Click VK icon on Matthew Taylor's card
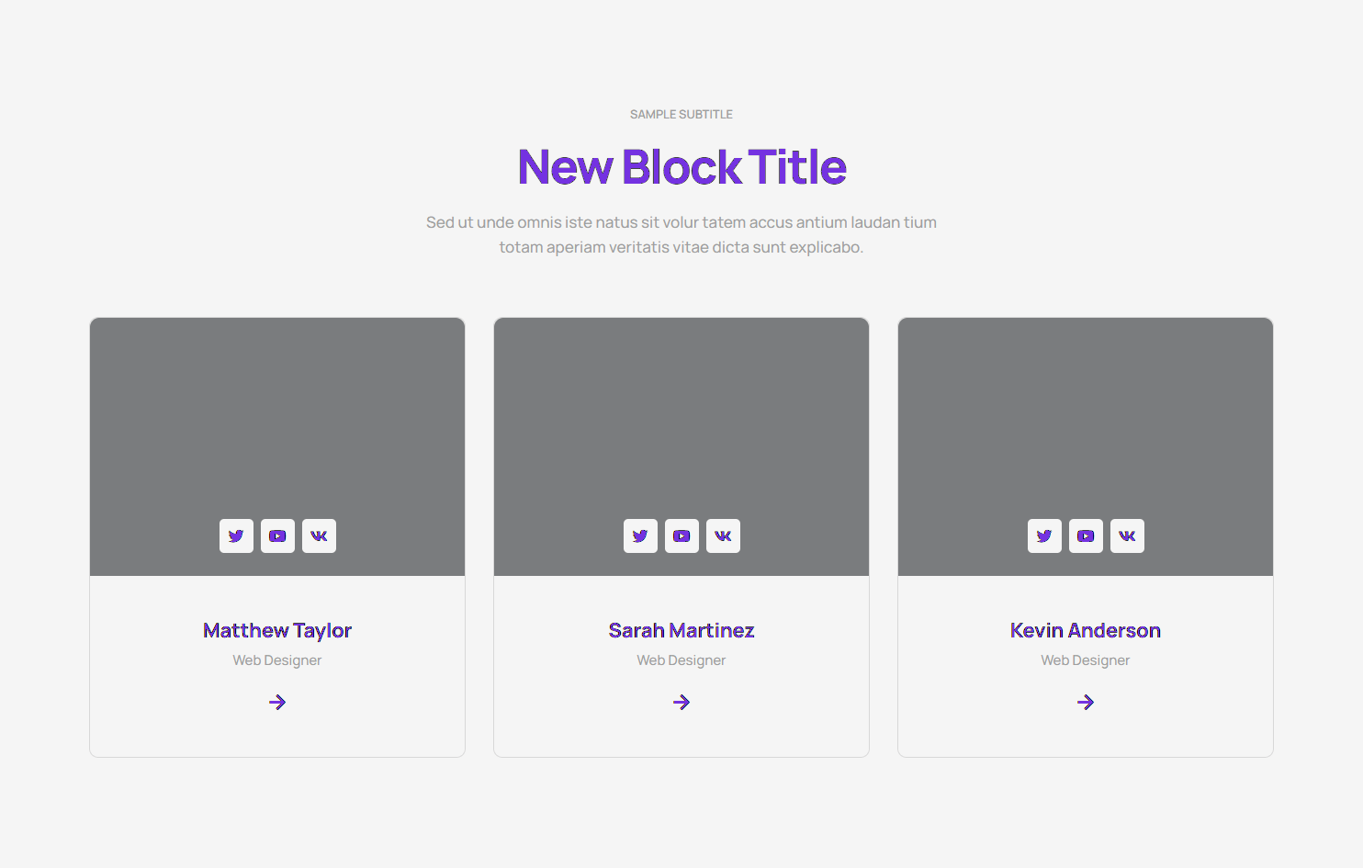The width and height of the screenshot is (1363, 868). (x=319, y=535)
